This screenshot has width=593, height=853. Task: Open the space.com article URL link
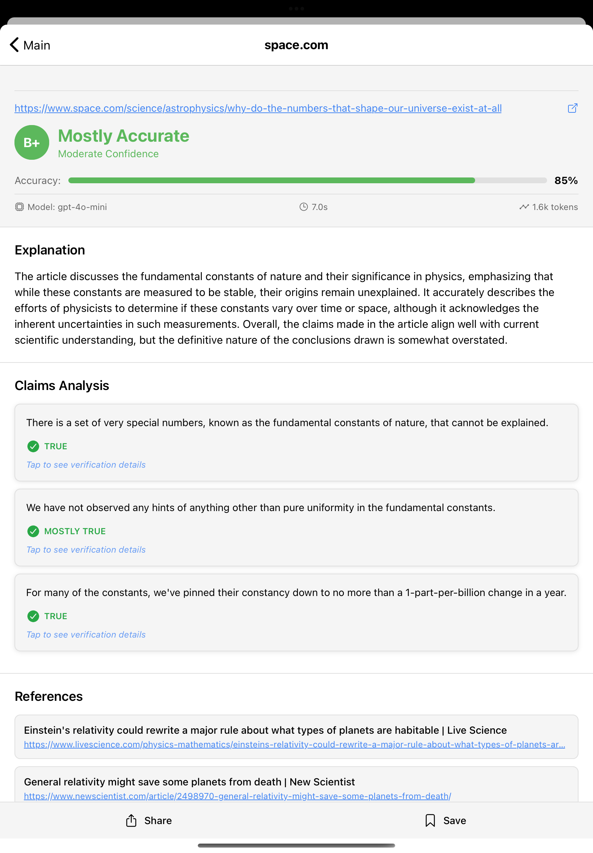pyautogui.click(x=258, y=108)
